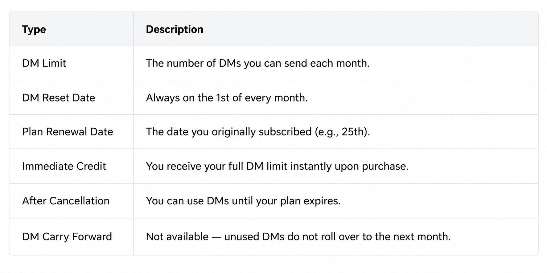Select the DM Limit cell
This screenshot has width=547, height=273.
44,63
